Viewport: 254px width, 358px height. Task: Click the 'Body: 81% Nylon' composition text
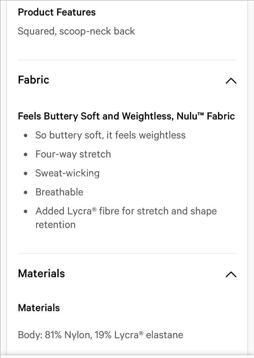(x=100, y=335)
